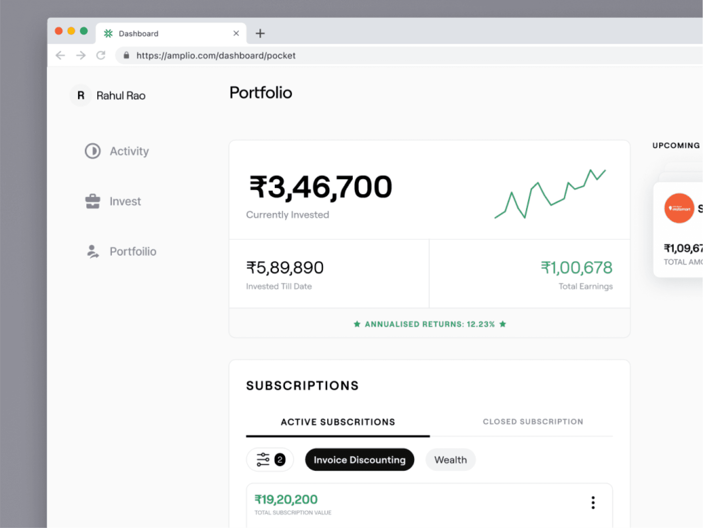Screen dimensions: 703x528
Task: Click the Invest briefcase icon
Action: 93,201
